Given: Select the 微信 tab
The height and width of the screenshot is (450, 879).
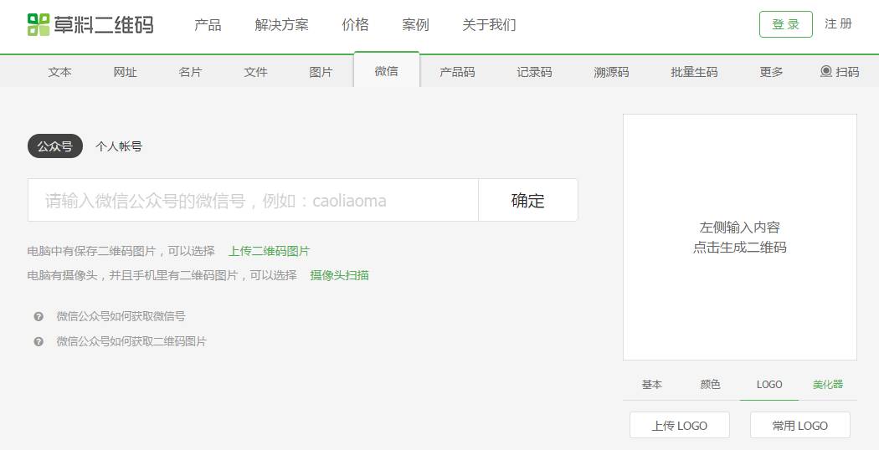Looking at the screenshot, I should [x=386, y=70].
